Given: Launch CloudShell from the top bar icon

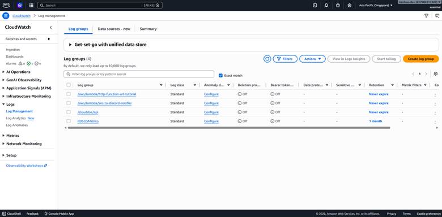Looking at the screenshot, I should pyautogui.click(x=315, y=5).
